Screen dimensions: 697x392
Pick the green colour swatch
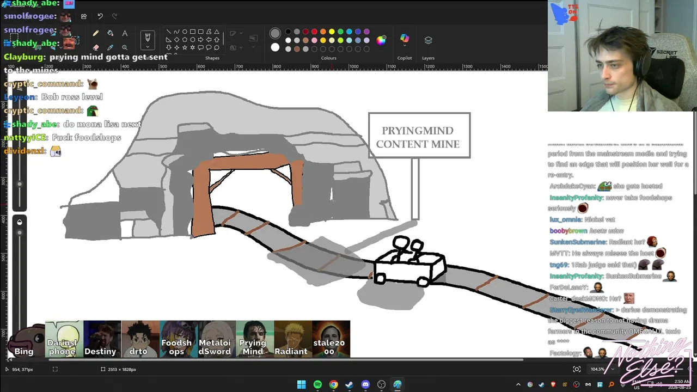[340, 32]
